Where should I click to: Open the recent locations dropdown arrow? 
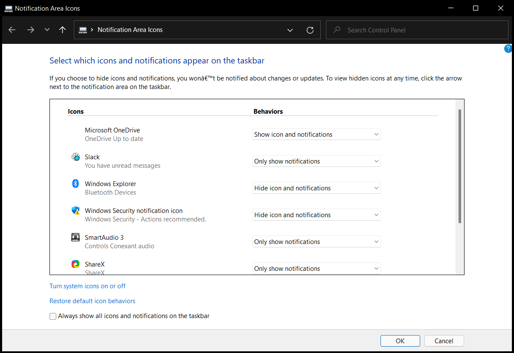(47, 30)
